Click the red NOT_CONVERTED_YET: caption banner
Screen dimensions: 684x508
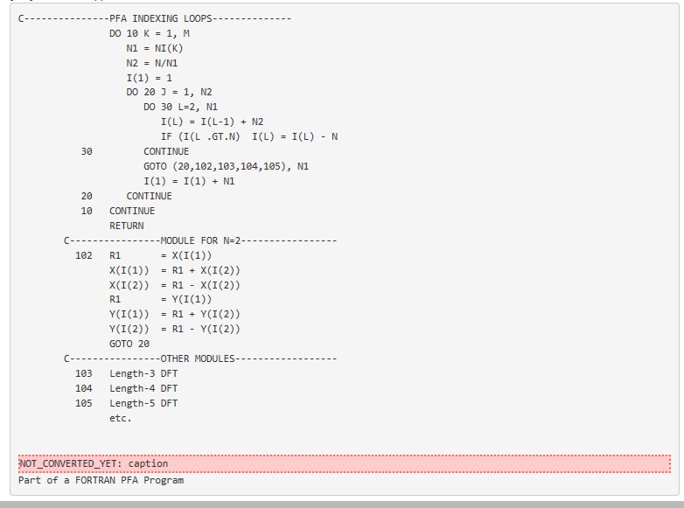coord(344,463)
